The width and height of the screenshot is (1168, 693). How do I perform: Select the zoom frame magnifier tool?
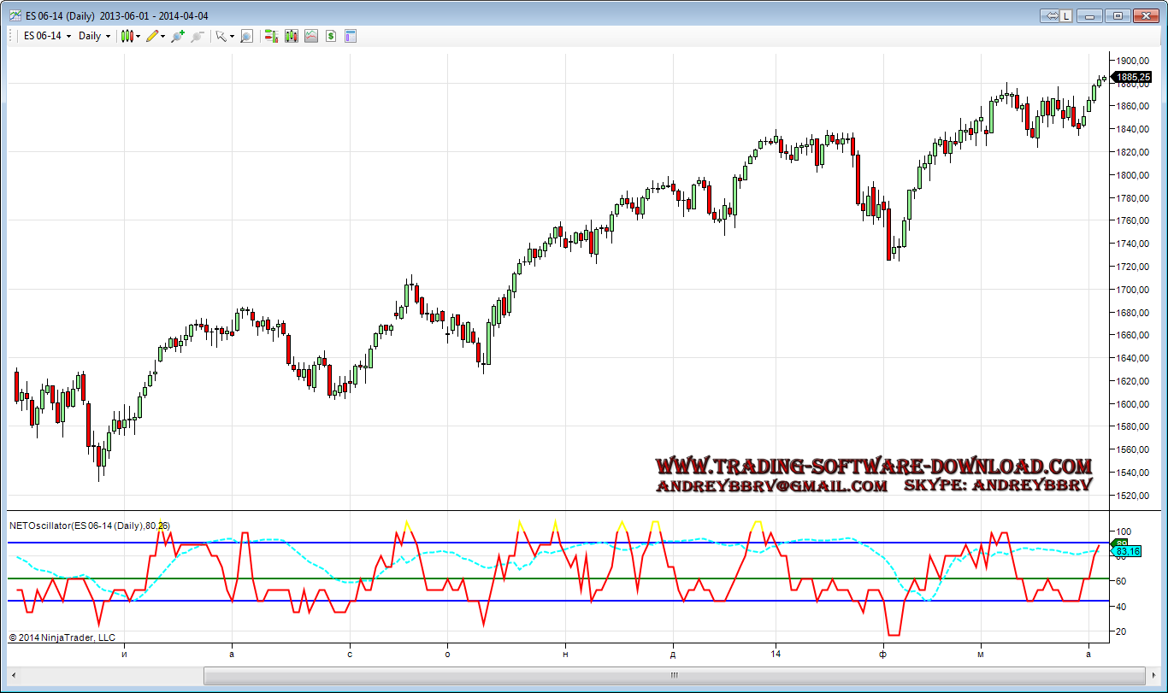246,36
